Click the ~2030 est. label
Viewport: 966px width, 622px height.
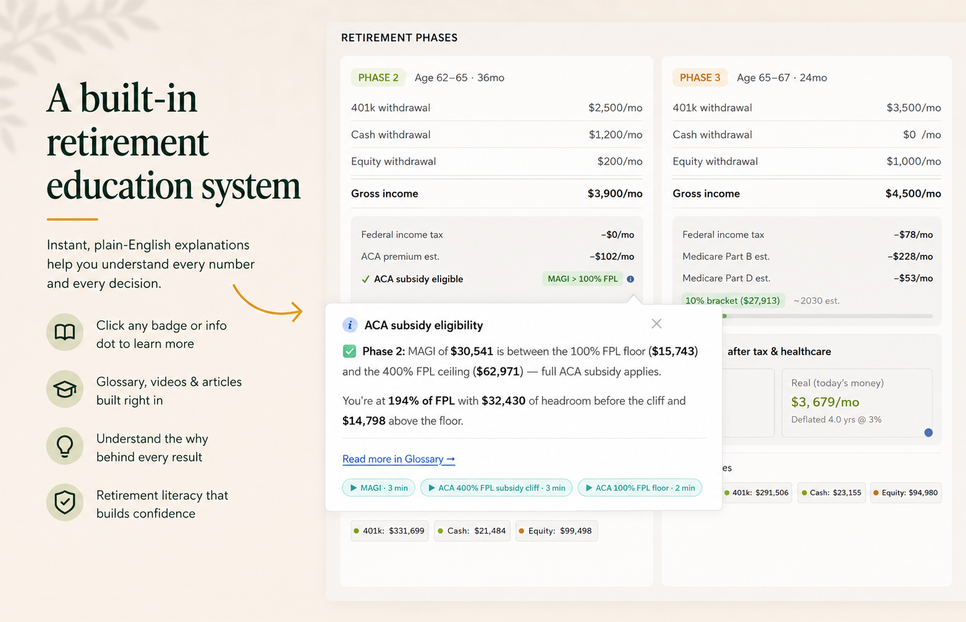(816, 300)
